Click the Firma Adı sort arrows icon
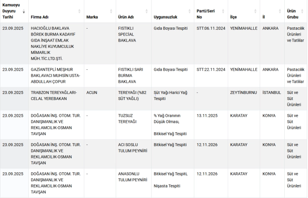The height and width of the screenshot is (198, 308). tap(79, 11)
